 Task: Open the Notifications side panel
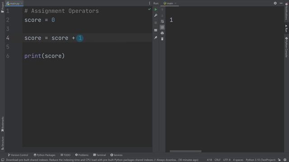coord(286,11)
